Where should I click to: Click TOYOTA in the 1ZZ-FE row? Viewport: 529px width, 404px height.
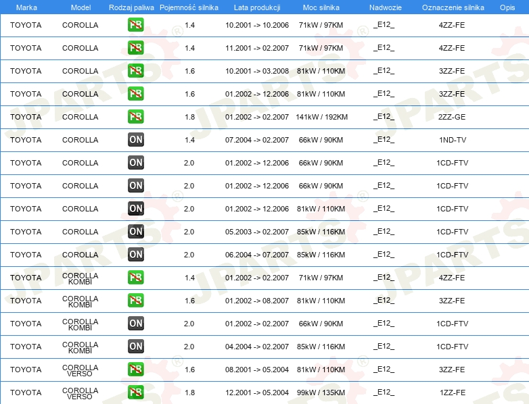(x=26, y=393)
